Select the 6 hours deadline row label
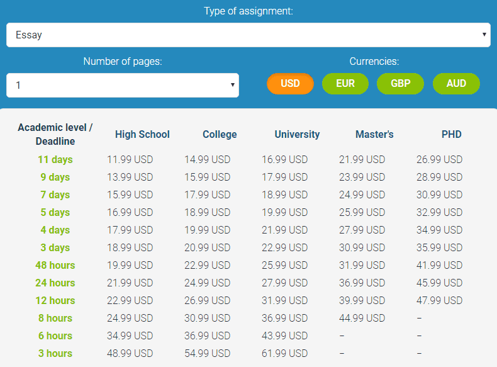 pyautogui.click(x=55, y=336)
